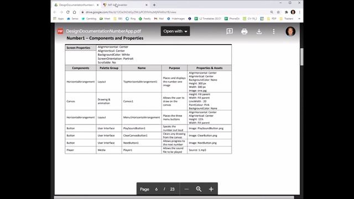
Task: Open the Chrome profile avatar
Action: 293,12
